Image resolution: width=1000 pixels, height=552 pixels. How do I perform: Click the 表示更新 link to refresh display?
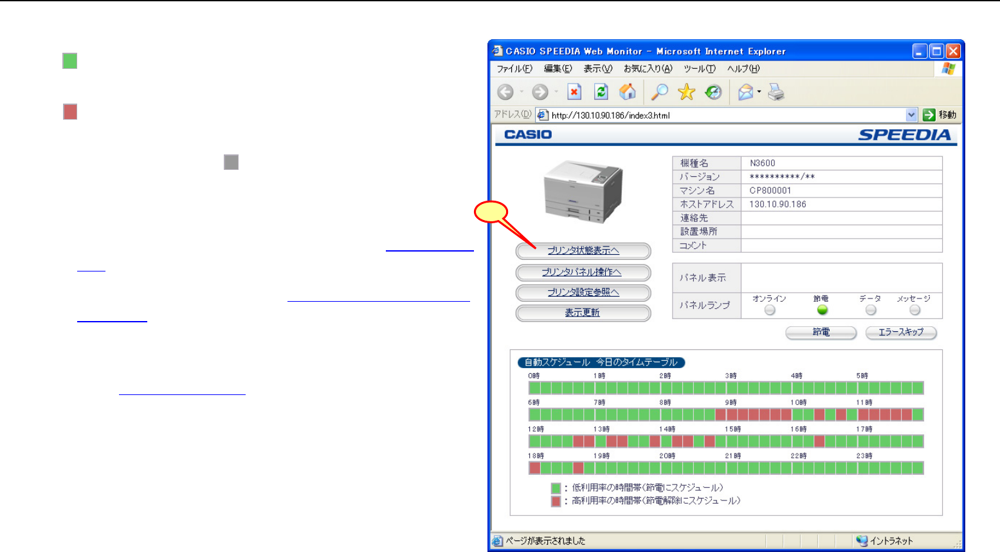[x=583, y=313]
